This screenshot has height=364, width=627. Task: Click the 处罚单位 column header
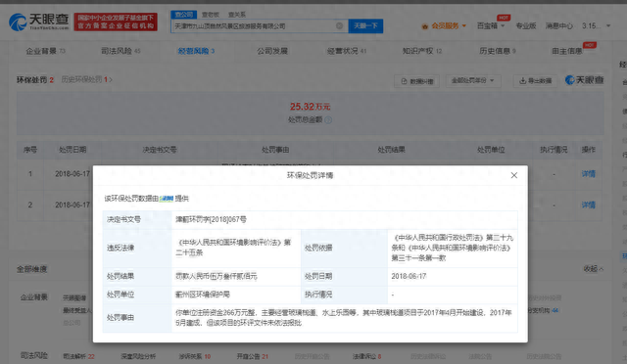tap(491, 150)
